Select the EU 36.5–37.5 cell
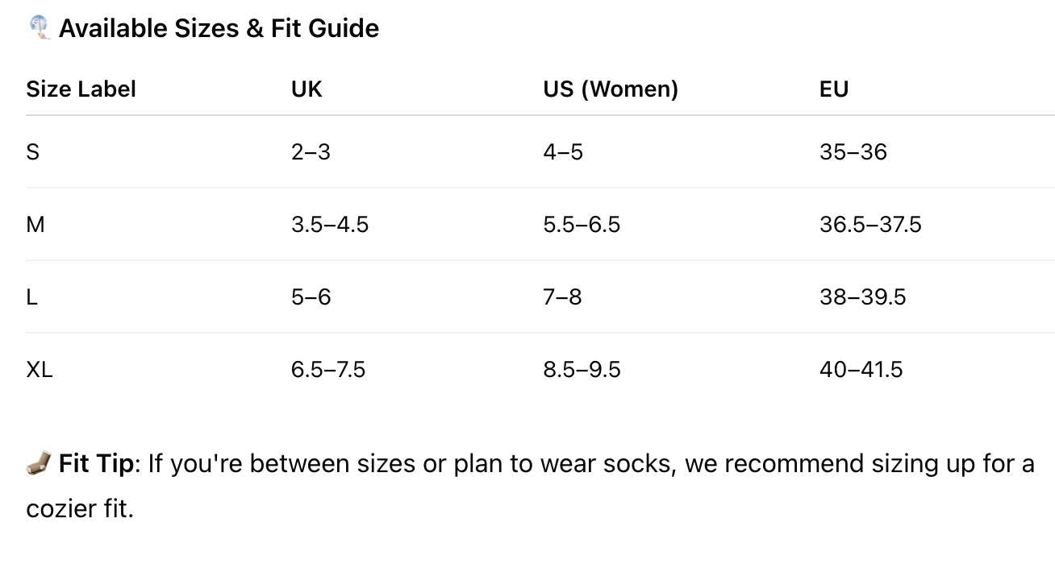 coord(870,224)
